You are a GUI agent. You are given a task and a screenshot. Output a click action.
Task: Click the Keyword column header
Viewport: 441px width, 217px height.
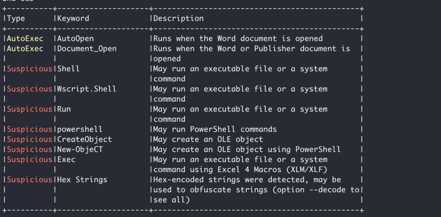(x=73, y=19)
